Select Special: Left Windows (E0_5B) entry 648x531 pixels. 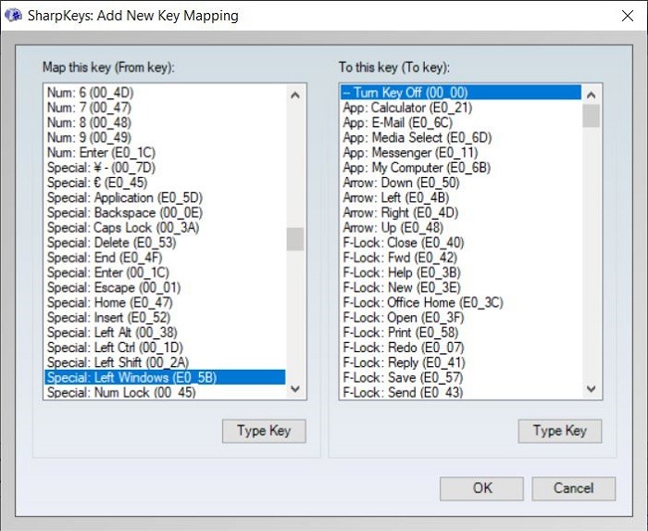click(165, 377)
